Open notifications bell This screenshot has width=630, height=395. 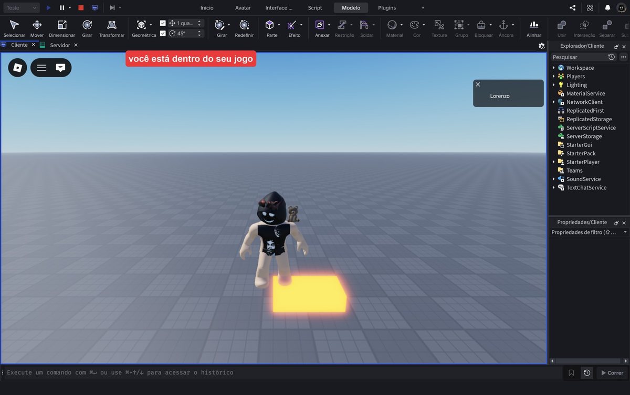pos(607,8)
